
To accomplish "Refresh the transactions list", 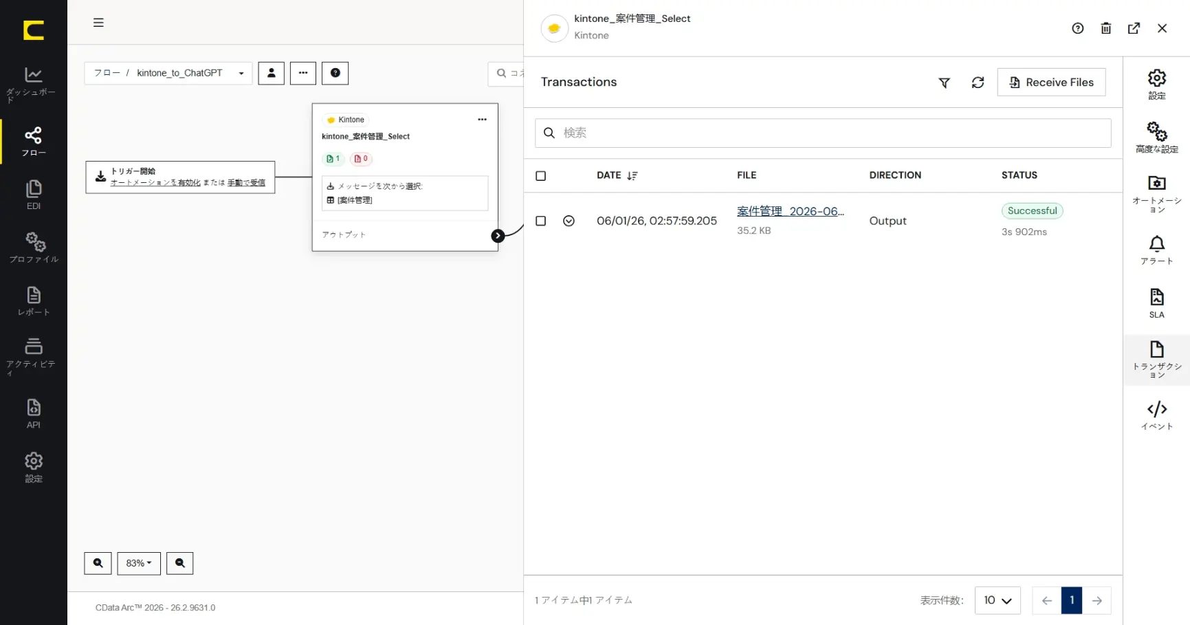I will (978, 83).
